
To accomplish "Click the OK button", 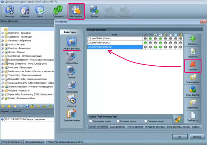I will tap(180, 137).
